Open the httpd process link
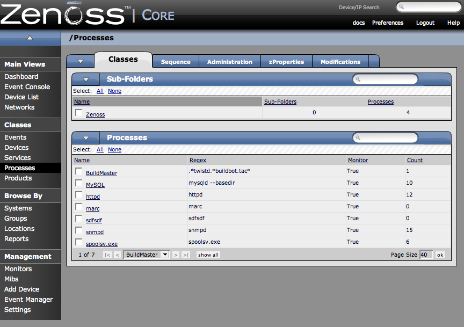This screenshot has height=327, width=464. click(x=93, y=197)
